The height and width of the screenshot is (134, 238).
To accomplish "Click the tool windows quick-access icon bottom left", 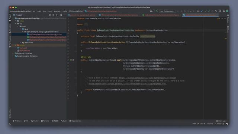I will tap(10, 124).
